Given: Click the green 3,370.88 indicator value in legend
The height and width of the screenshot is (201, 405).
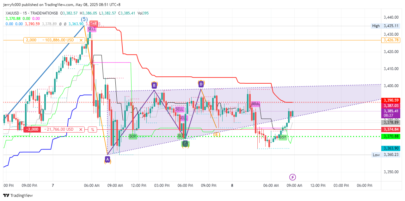Looking at the screenshot, I should click(x=13, y=19).
